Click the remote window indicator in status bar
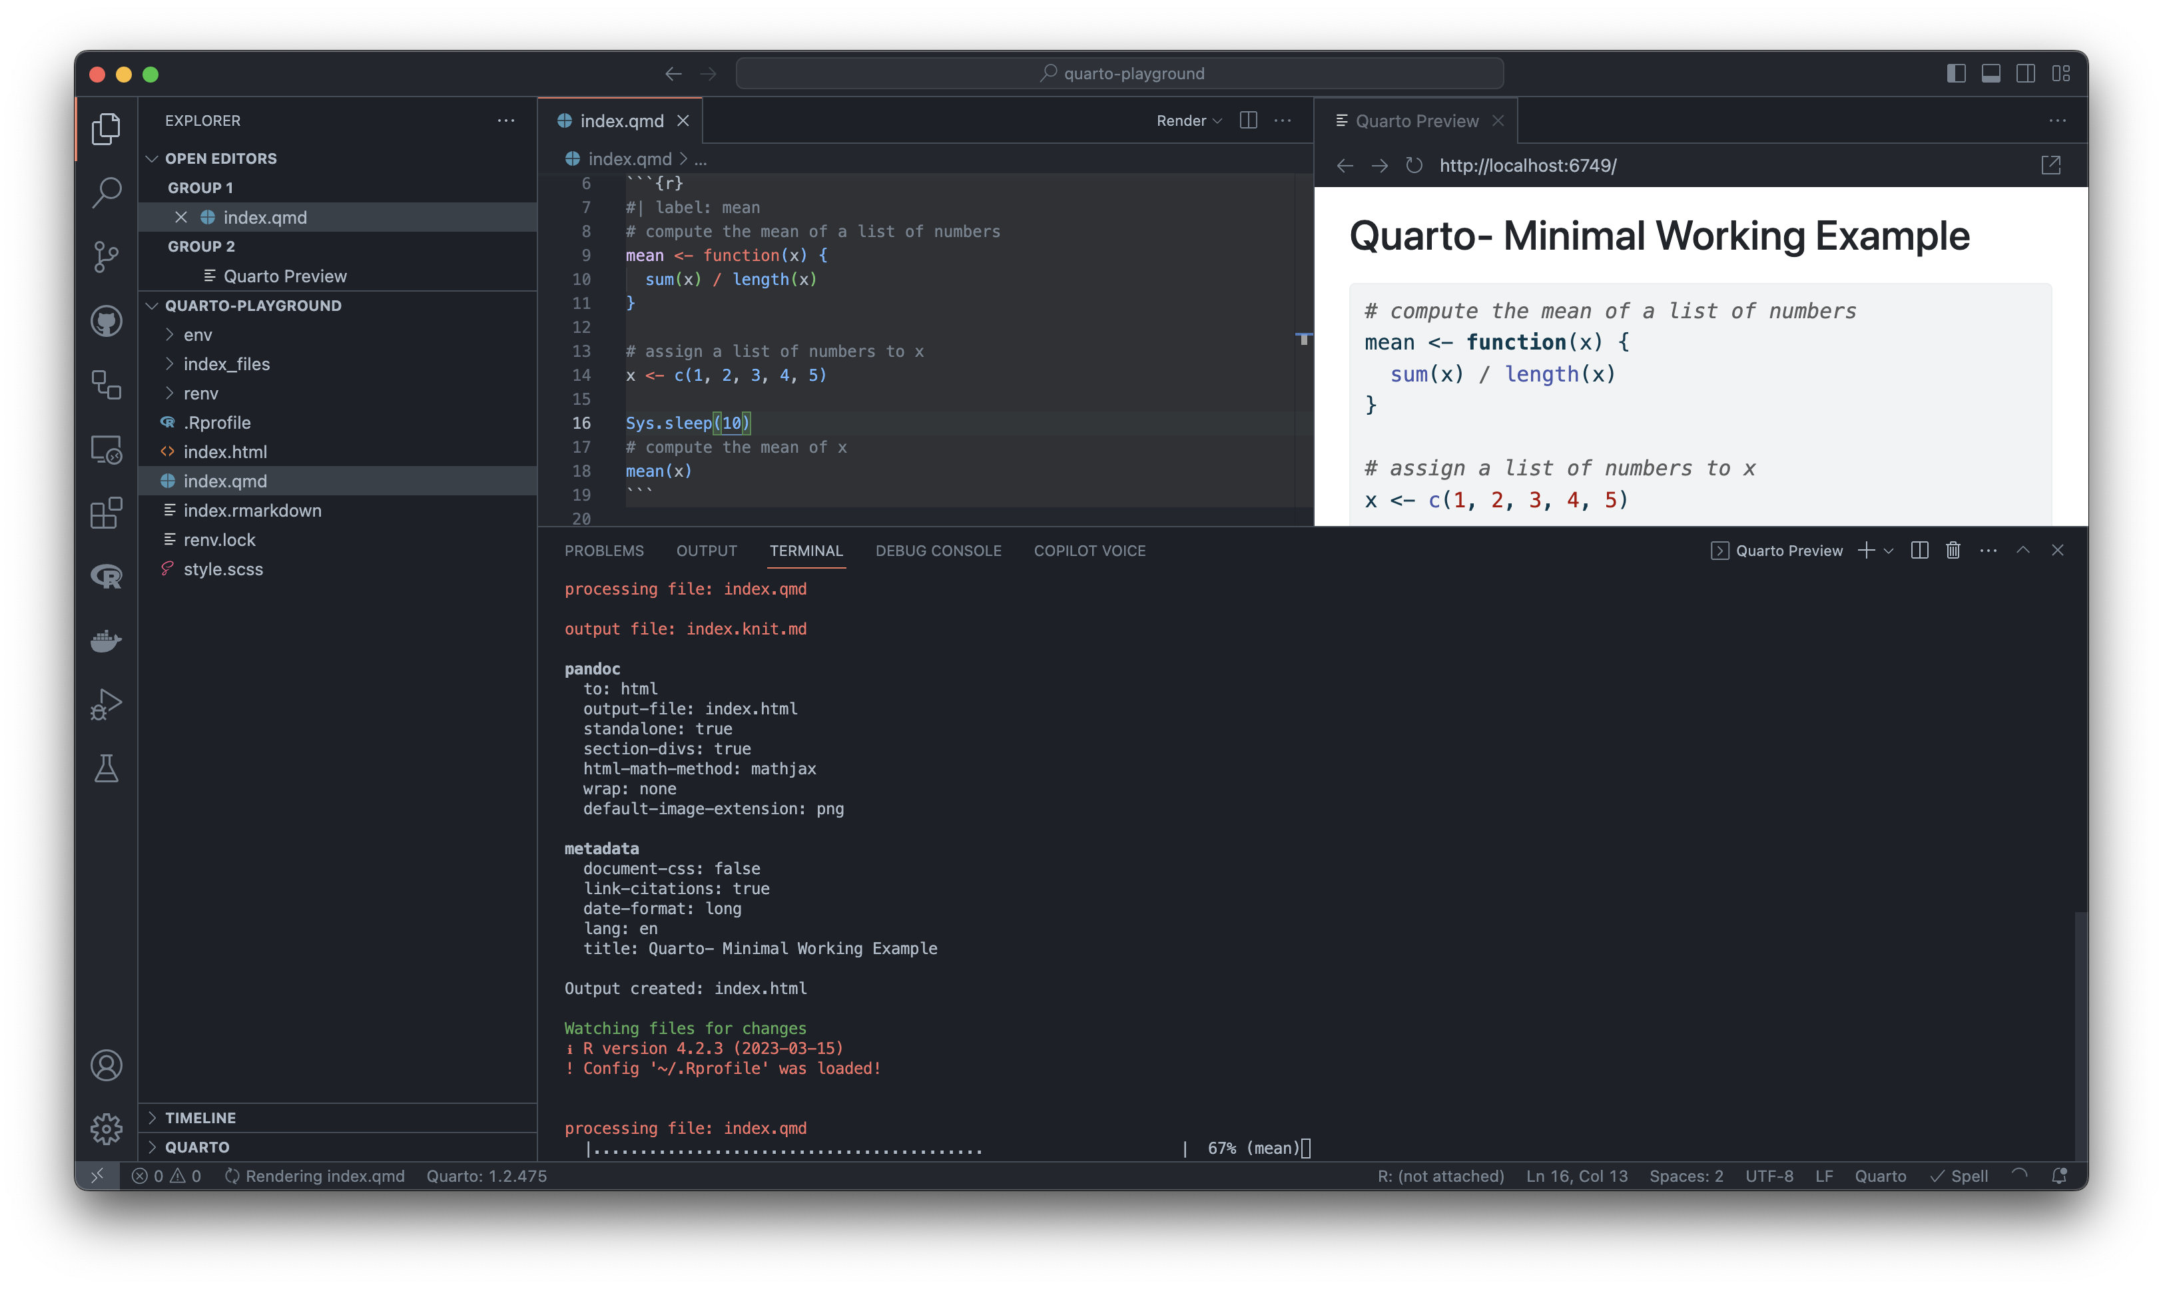 tap(97, 1175)
